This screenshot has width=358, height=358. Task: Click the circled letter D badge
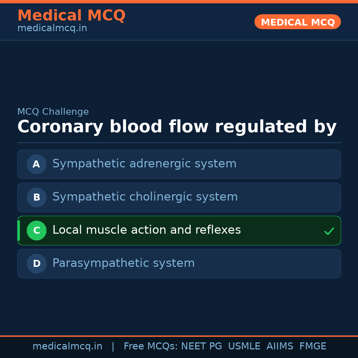(36, 264)
